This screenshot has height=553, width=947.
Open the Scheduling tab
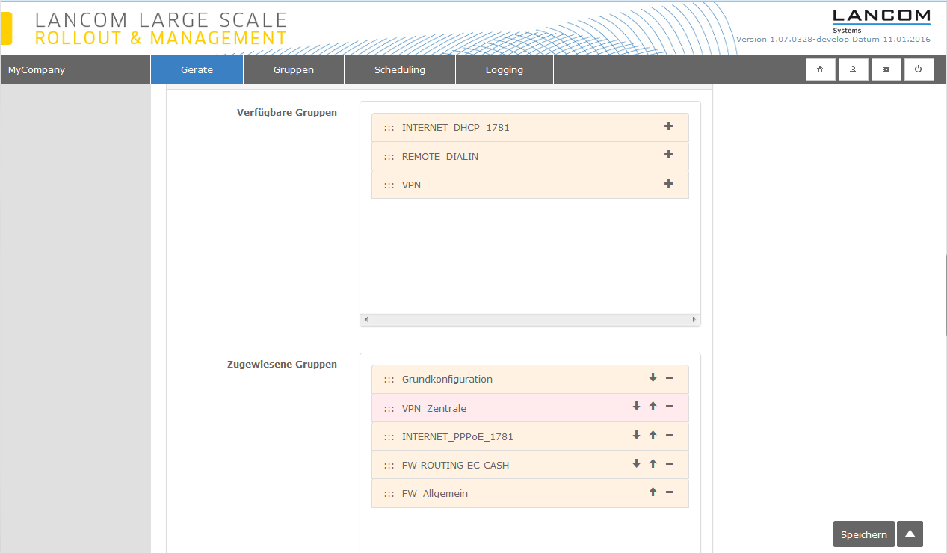pyautogui.click(x=399, y=70)
